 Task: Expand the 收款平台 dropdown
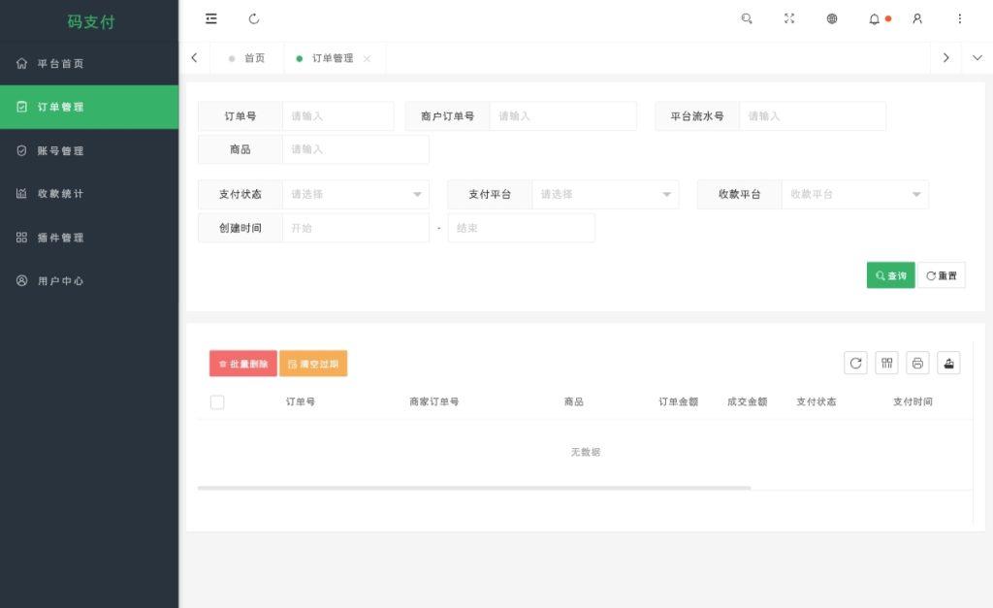(x=855, y=195)
